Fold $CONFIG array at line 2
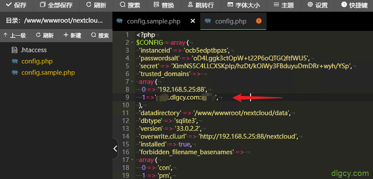This screenshot has width=373, height=179. pos(132,43)
